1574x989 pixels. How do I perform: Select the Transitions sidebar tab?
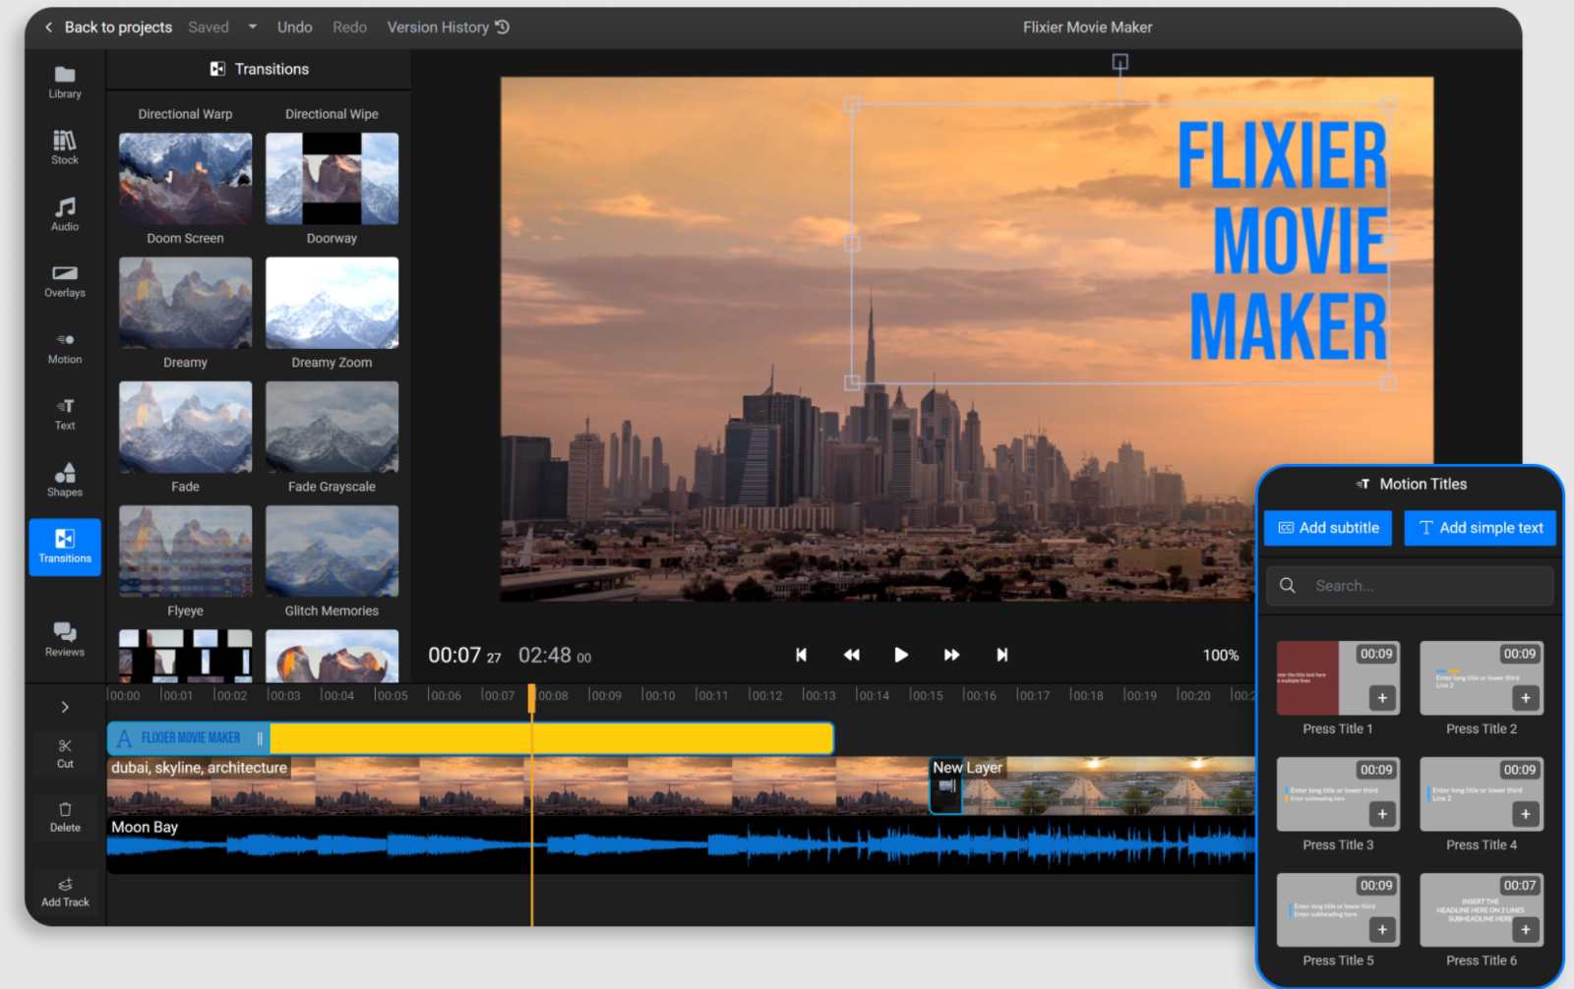point(65,547)
